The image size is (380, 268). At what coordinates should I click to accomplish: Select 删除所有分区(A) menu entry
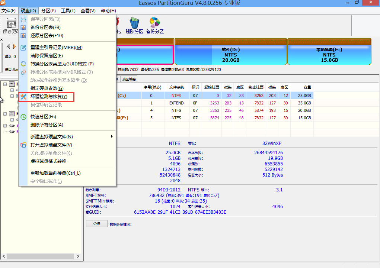click(x=68, y=125)
